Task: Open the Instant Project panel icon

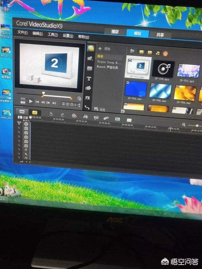Action: coord(90,58)
